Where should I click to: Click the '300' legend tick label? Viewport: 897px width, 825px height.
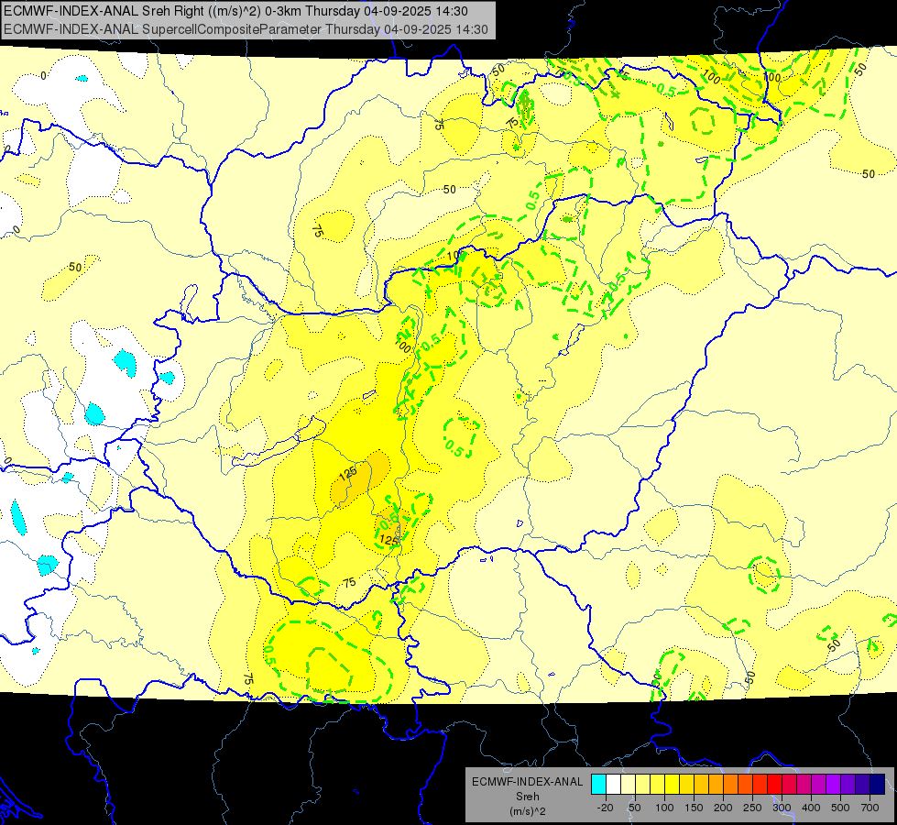point(782,808)
